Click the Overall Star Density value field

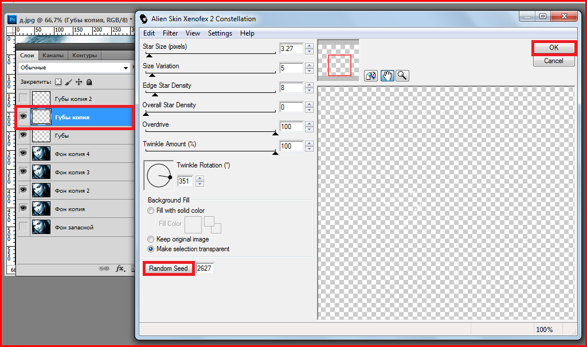(x=291, y=107)
